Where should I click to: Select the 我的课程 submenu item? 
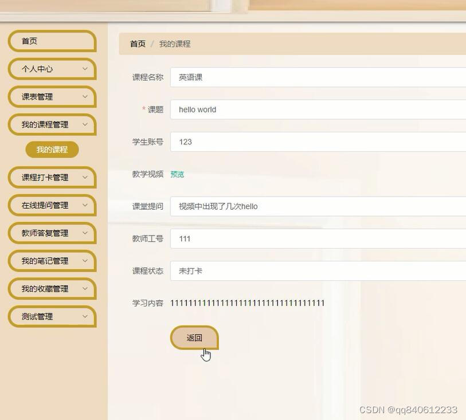(x=52, y=150)
